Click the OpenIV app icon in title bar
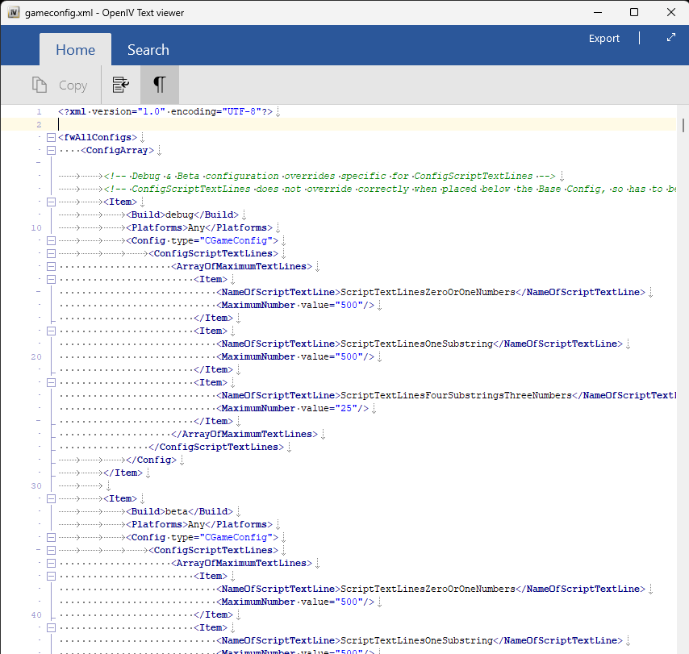Viewport: 689px width, 654px height. tap(14, 12)
